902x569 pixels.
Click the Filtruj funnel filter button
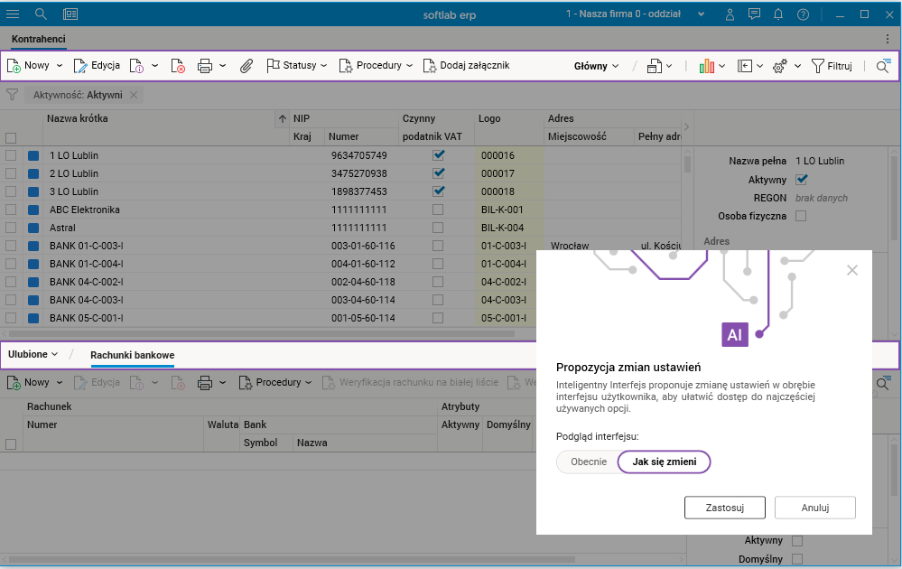tap(831, 66)
